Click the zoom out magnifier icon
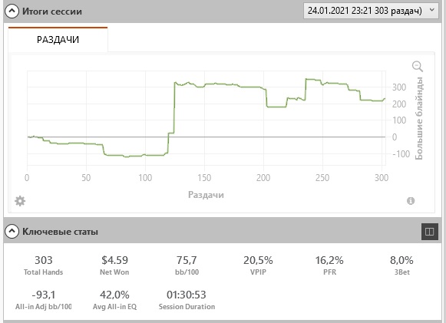 tap(418, 66)
